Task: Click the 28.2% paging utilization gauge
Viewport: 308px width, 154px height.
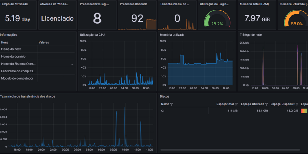Action: (217, 19)
